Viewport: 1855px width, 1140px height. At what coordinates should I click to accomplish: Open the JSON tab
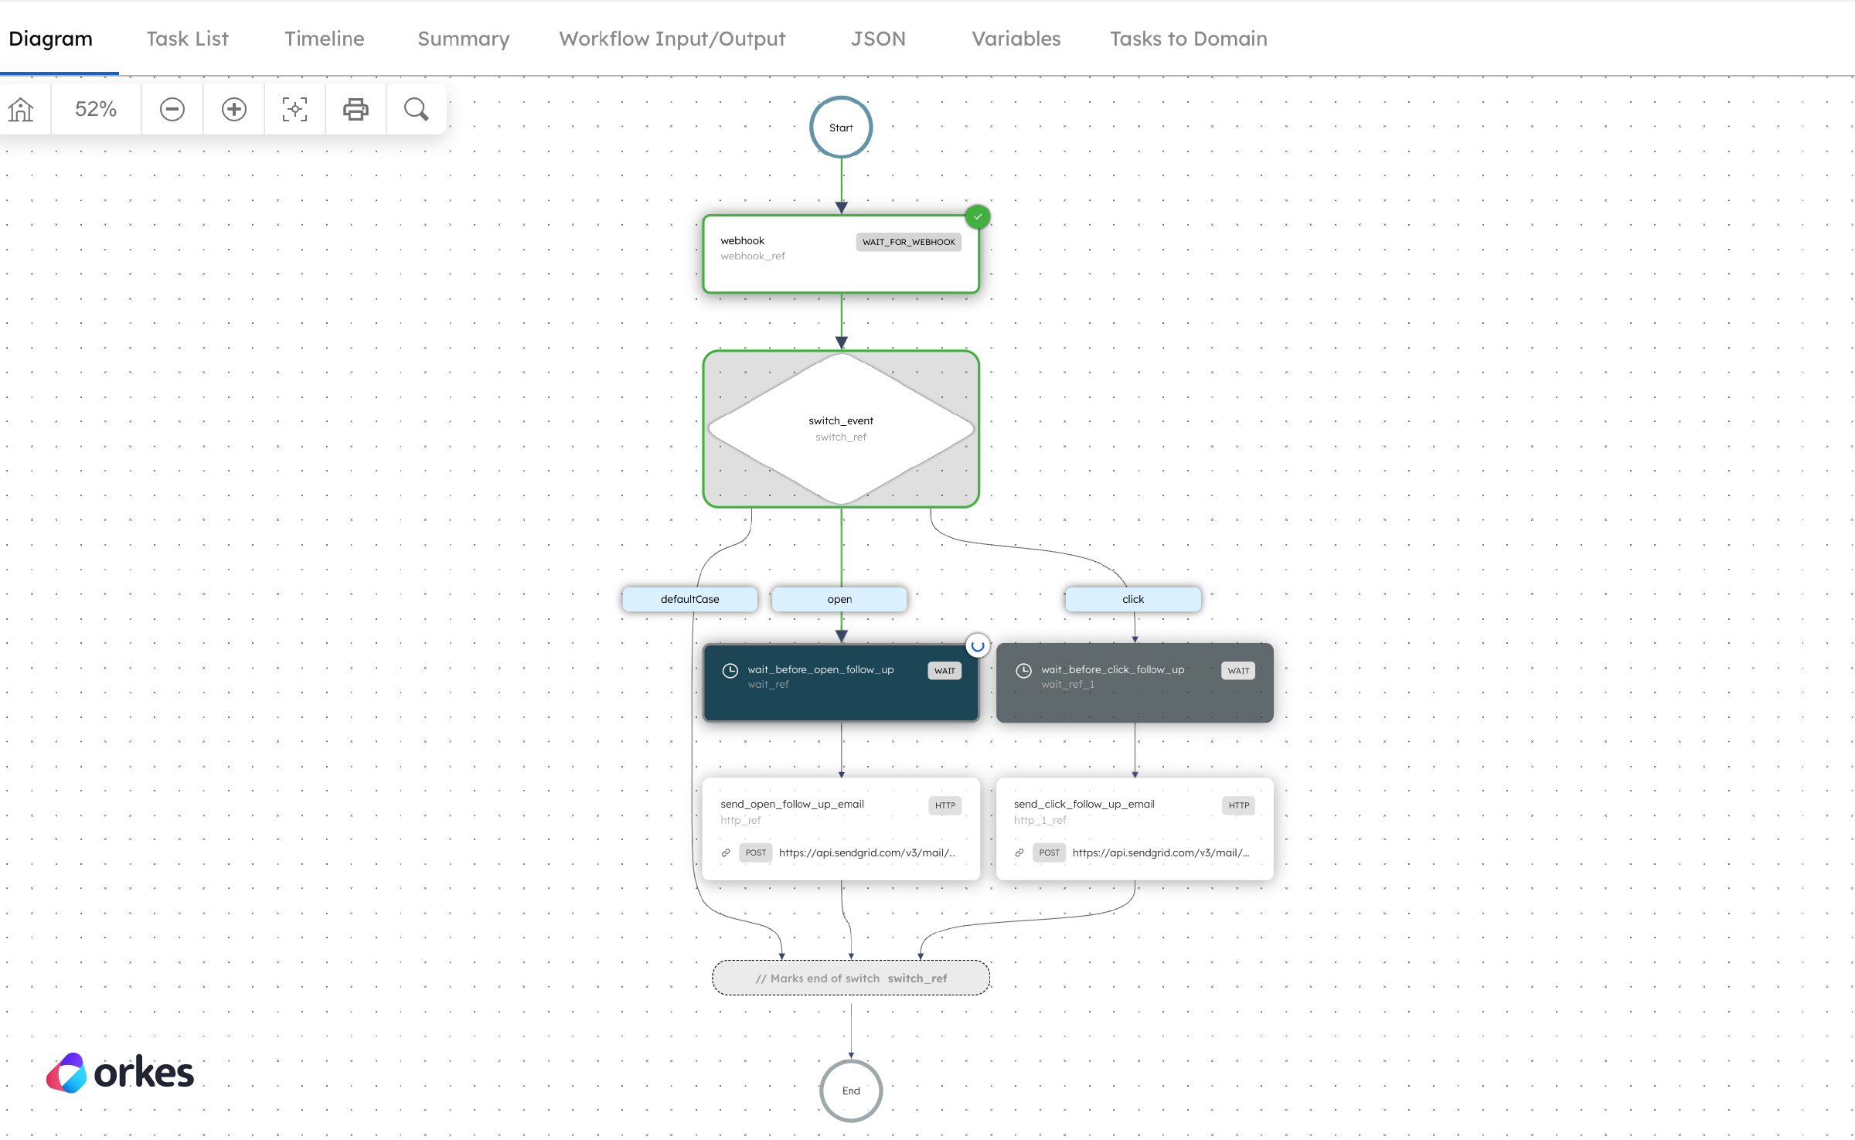878,39
